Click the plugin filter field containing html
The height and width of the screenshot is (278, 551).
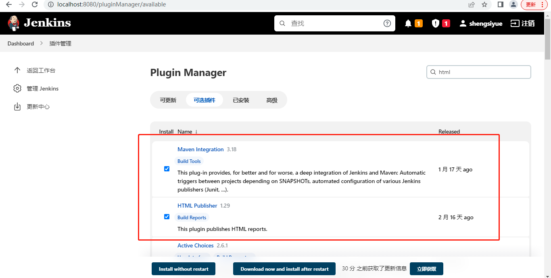click(x=479, y=72)
